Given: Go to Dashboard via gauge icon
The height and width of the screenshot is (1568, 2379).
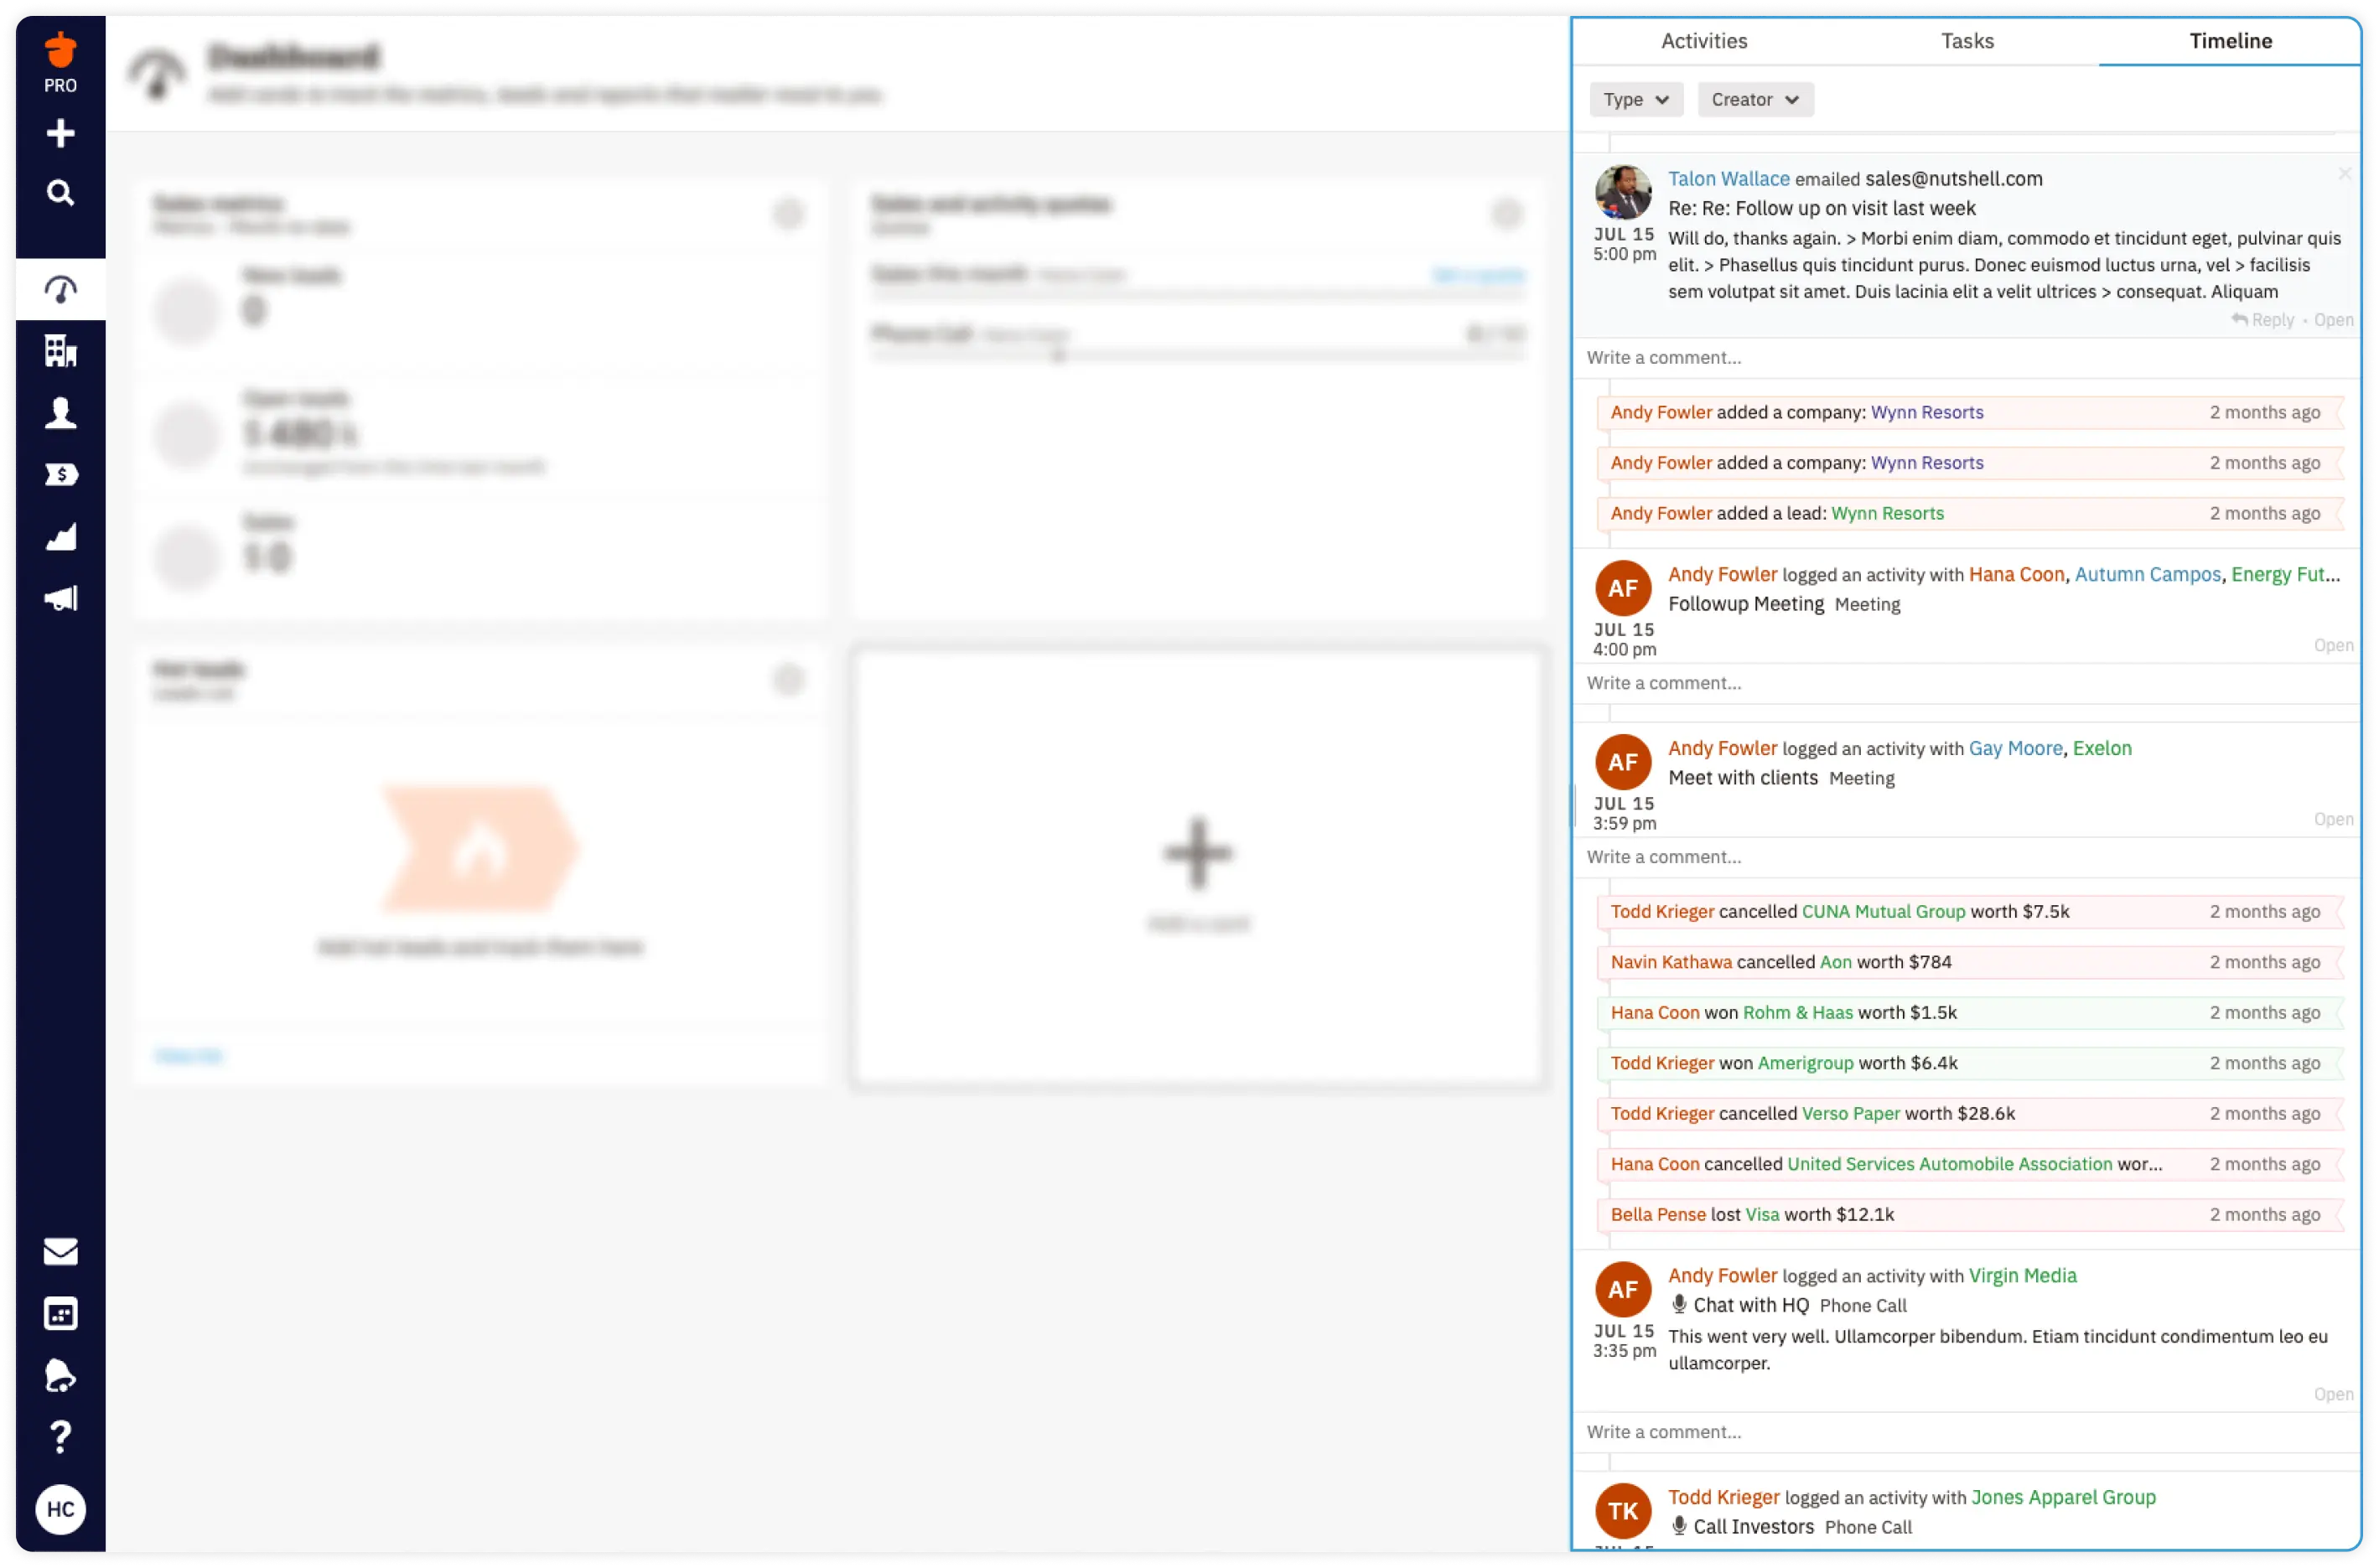Looking at the screenshot, I should pos(60,290).
